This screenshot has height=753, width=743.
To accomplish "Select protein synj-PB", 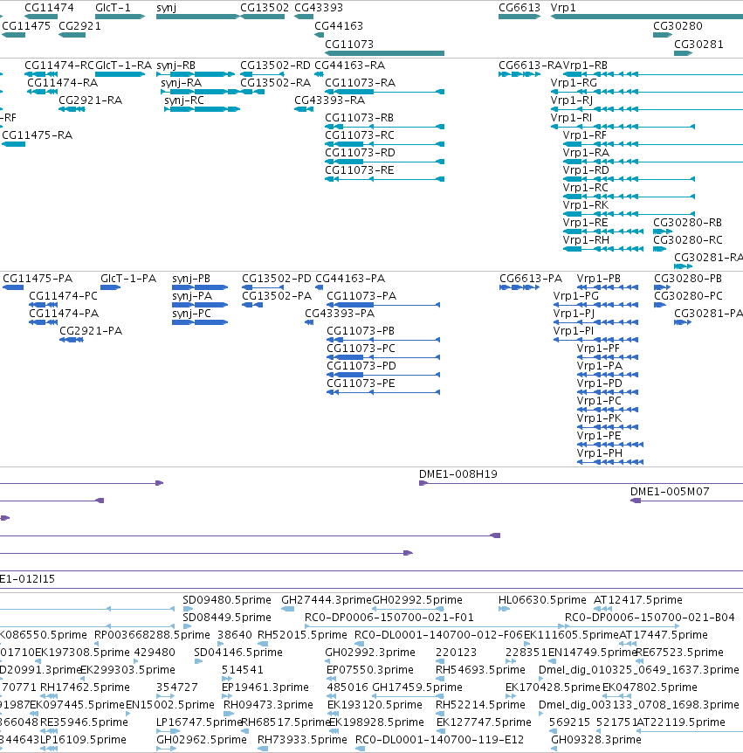I will pyautogui.click(x=191, y=279).
